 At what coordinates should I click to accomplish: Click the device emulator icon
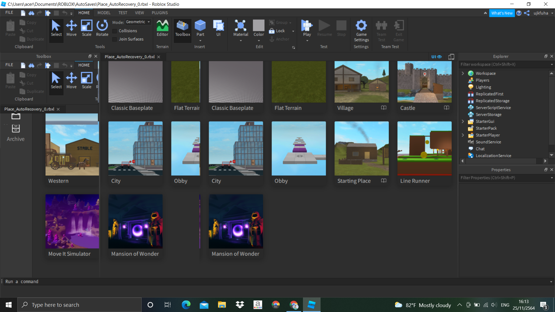451,57
